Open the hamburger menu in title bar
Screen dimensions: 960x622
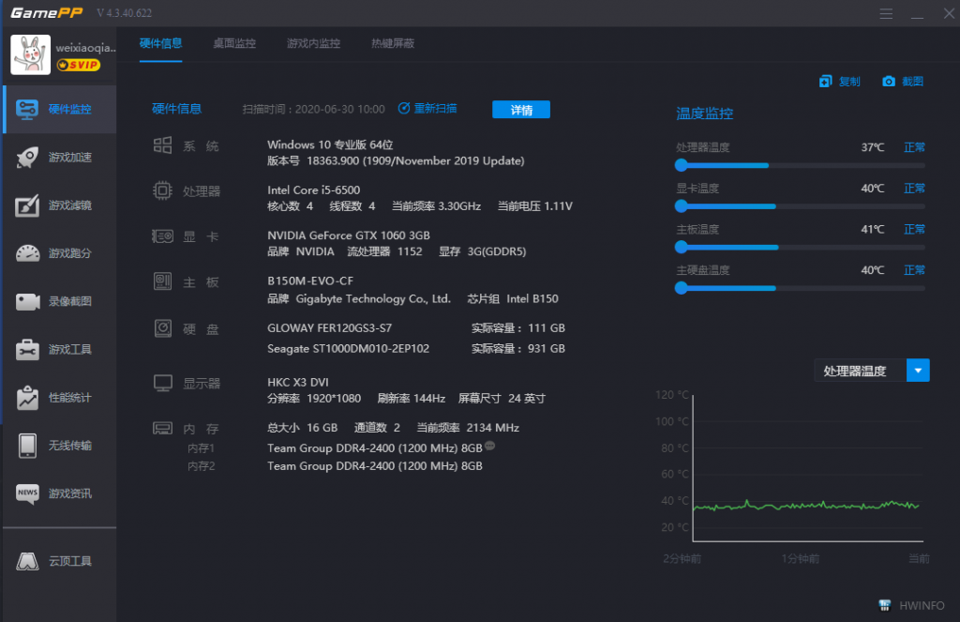coord(886,13)
